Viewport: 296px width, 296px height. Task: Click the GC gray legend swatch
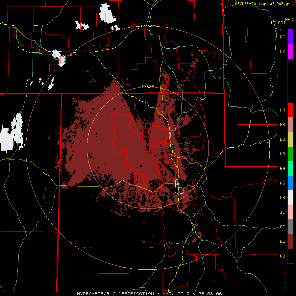[290, 227]
